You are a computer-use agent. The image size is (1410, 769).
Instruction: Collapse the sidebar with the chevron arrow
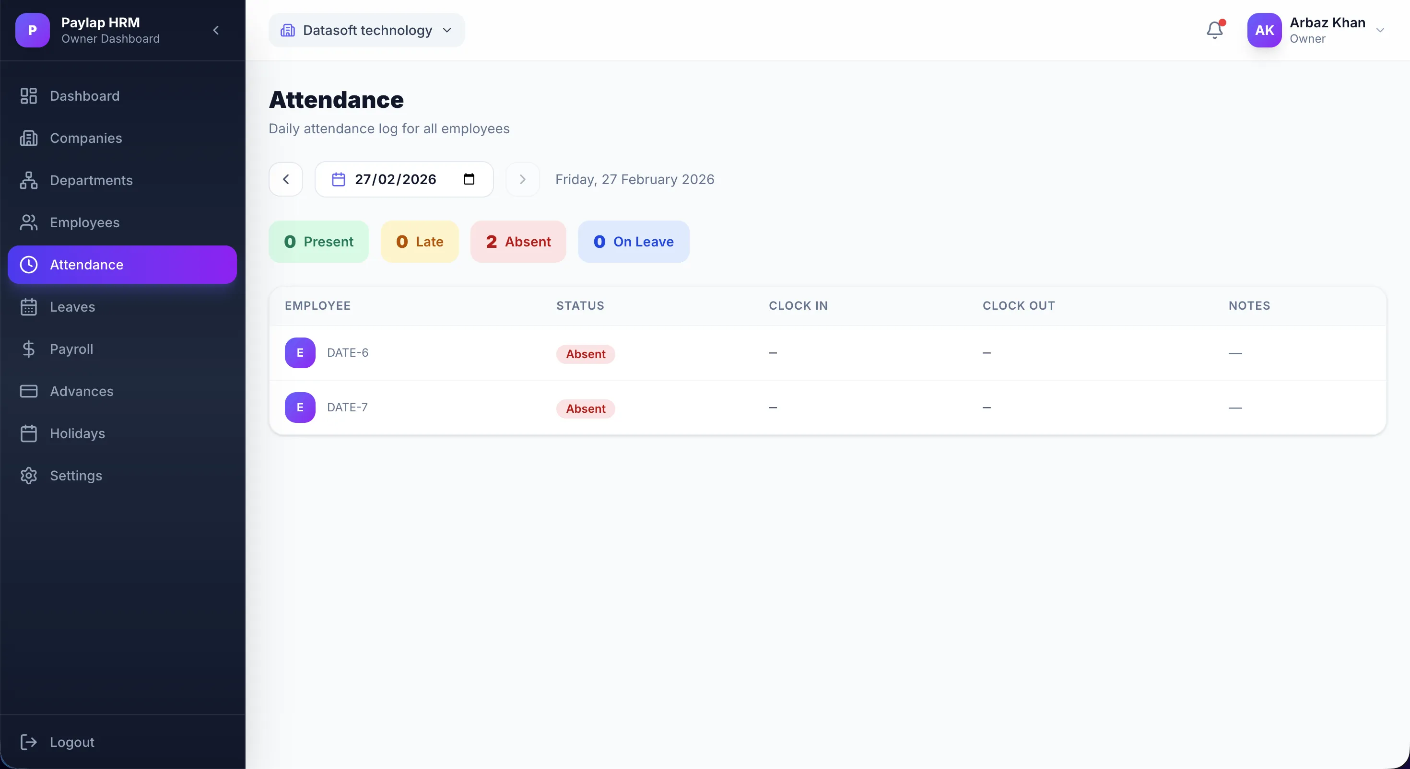point(216,30)
